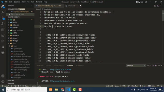Split the editor to the right
164x92 pixels.
click(158, 6)
